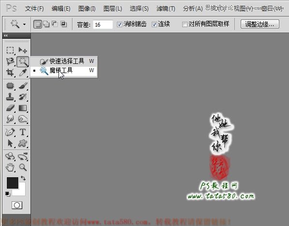Toggle Quick Mask mode
This screenshot has height=226, width=289.
(17, 205)
